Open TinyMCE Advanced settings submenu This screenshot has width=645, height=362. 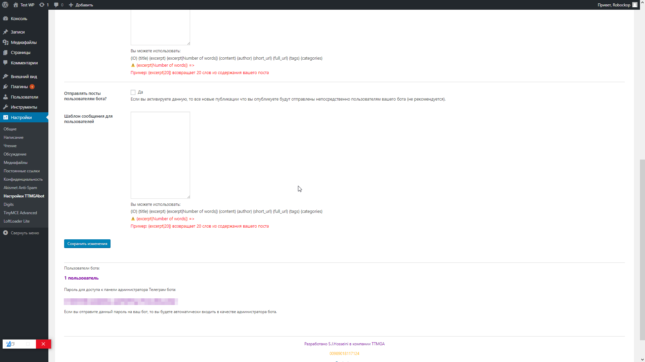[x=20, y=213]
